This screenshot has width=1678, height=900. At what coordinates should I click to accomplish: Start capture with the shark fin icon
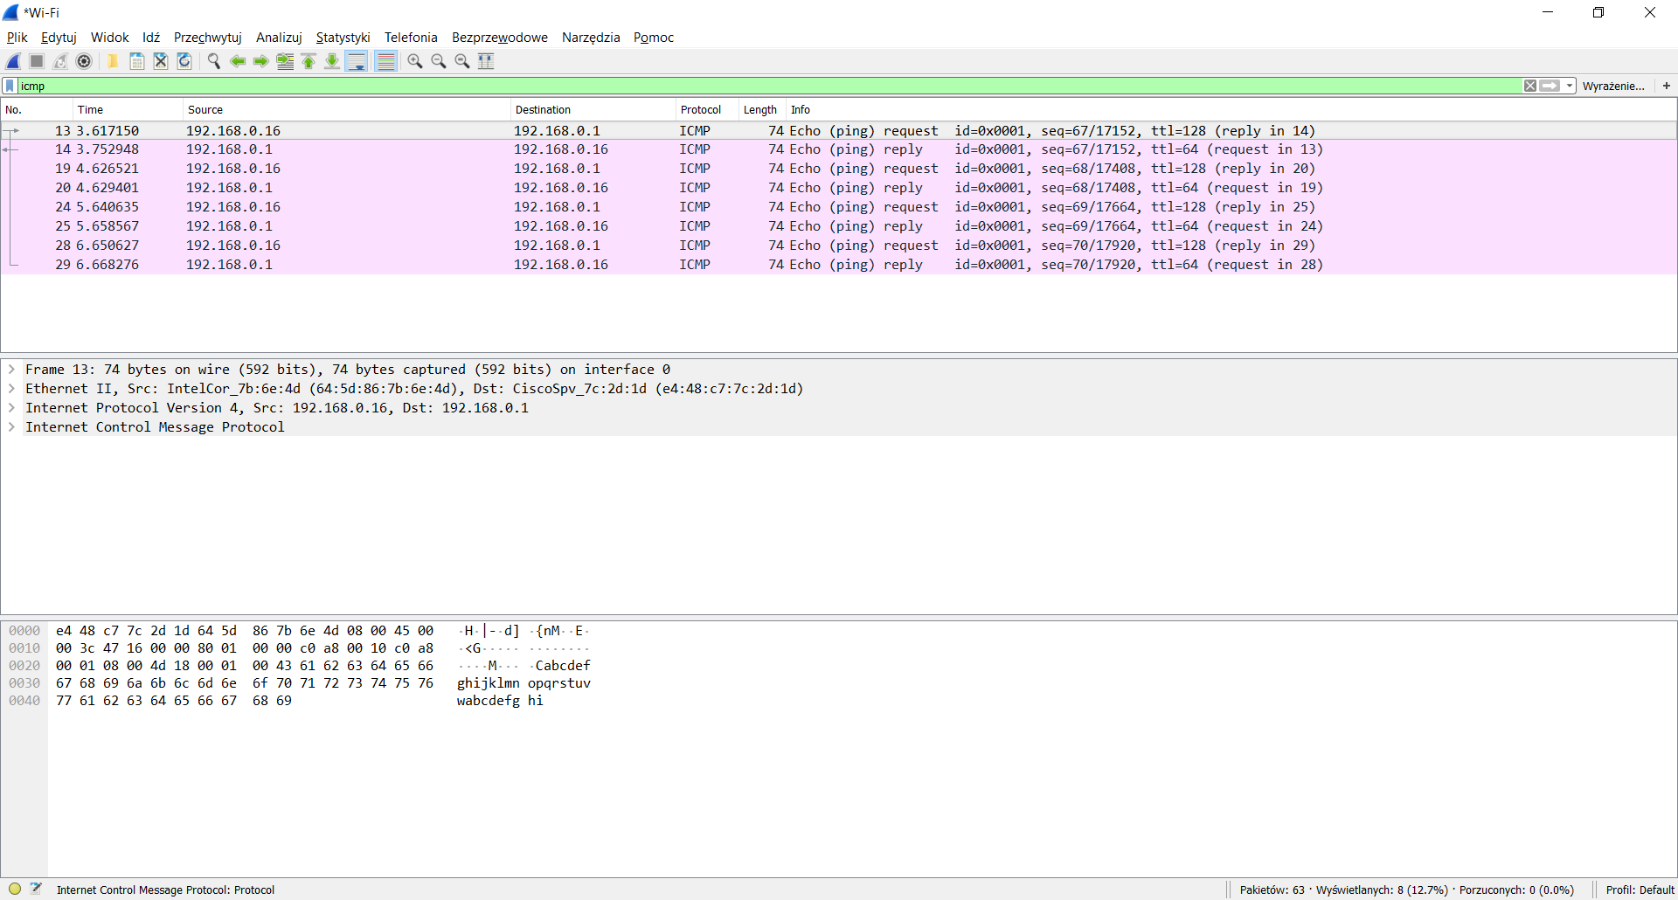(x=13, y=61)
